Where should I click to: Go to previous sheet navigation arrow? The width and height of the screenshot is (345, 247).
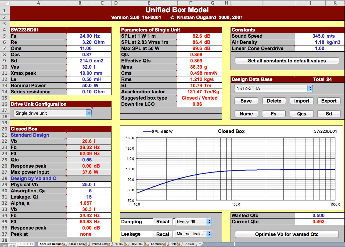pyautogui.click(x=24, y=244)
